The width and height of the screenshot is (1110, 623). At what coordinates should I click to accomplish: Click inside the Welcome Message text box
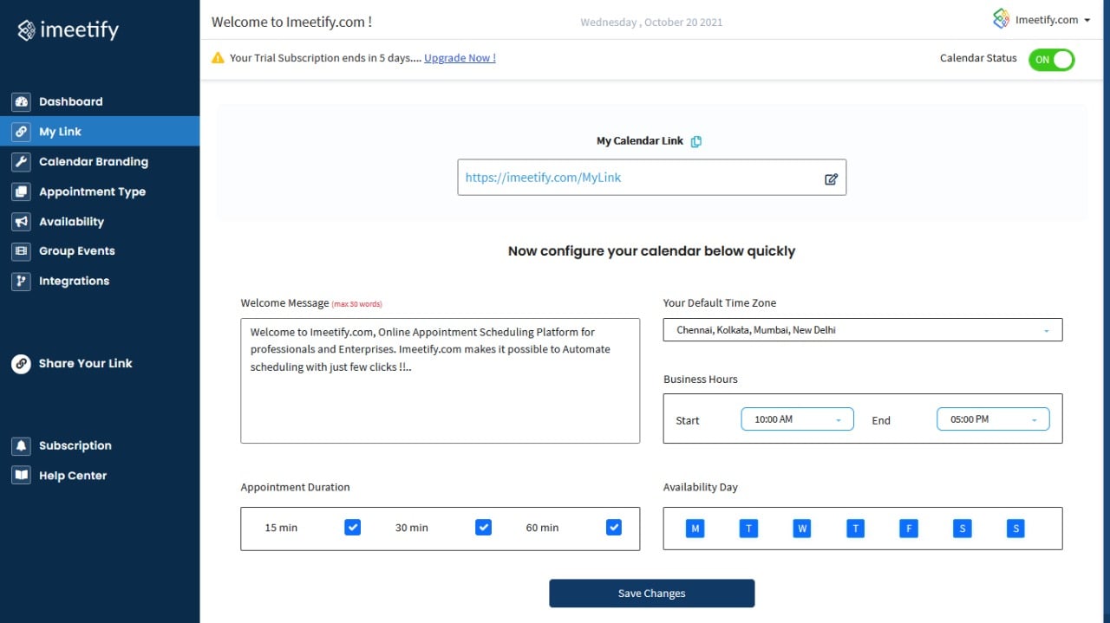click(440, 381)
